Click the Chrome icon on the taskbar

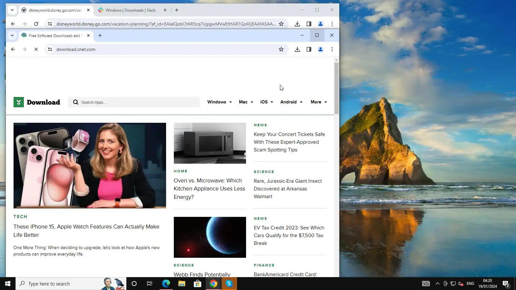pos(213,284)
